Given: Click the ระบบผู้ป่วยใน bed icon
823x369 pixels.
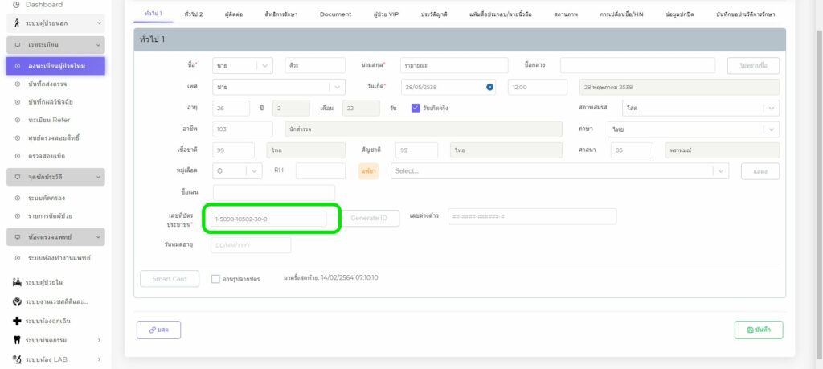Looking at the screenshot, I should click(x=17, y=282).
